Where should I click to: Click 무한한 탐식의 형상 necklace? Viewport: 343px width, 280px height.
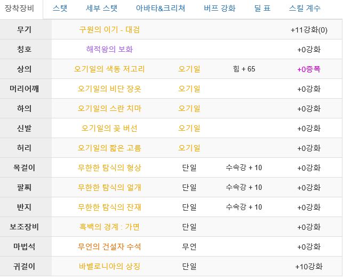click(x=109, y=168)
